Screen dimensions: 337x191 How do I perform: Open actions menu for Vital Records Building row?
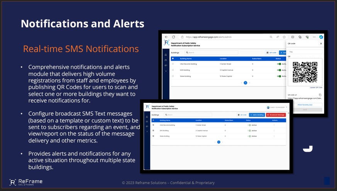point(274,125)
